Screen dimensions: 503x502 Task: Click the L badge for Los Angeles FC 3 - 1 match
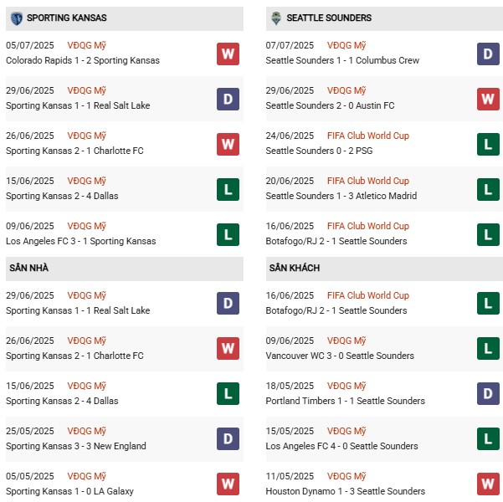(228, 235)
